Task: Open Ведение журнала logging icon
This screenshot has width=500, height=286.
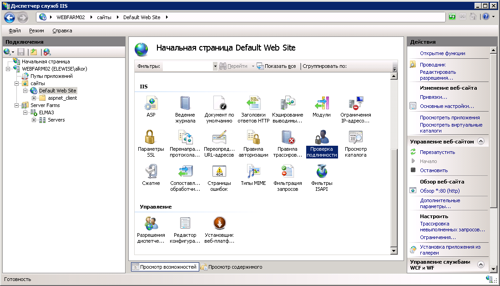Action: [x=185, y=104]
